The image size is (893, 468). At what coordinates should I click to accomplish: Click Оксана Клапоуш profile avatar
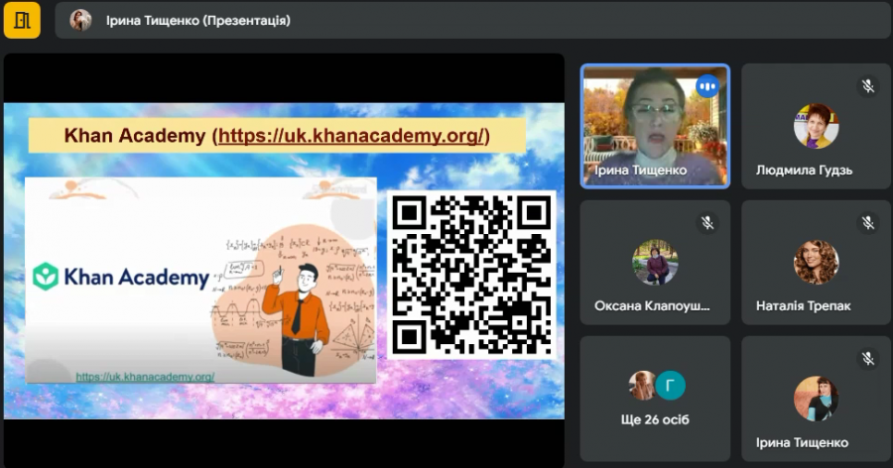coord(655,263)
